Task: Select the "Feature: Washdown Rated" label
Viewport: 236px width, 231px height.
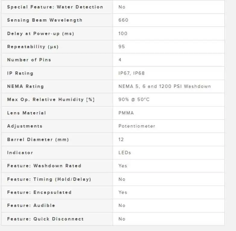Action: pos(44,166)
